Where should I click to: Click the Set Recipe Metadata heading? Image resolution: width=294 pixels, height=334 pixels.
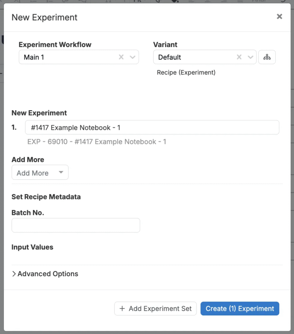[x=46, y=197]
